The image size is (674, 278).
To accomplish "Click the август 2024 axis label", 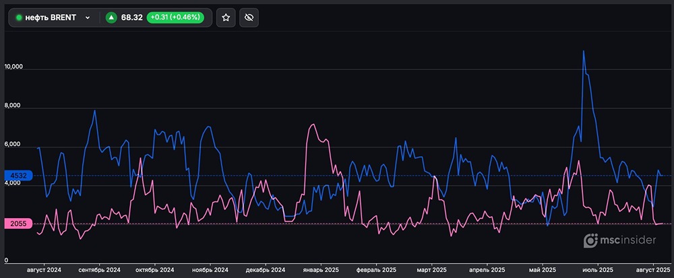I will click(x=44, y=270).
